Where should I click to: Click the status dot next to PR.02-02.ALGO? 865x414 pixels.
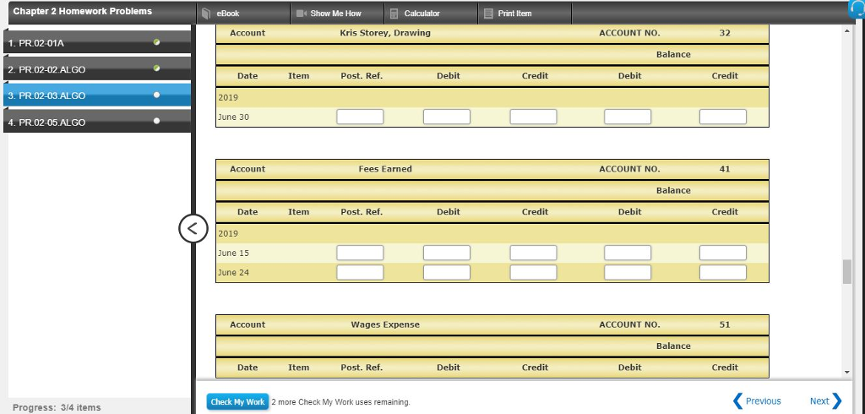point(156,68)
